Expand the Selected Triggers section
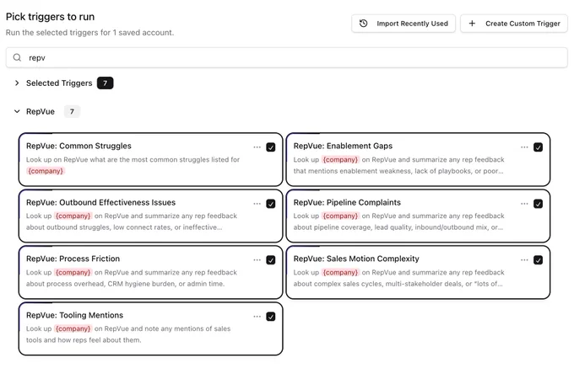Viewport: 574px width, 379px height. [x=17, y=83]
